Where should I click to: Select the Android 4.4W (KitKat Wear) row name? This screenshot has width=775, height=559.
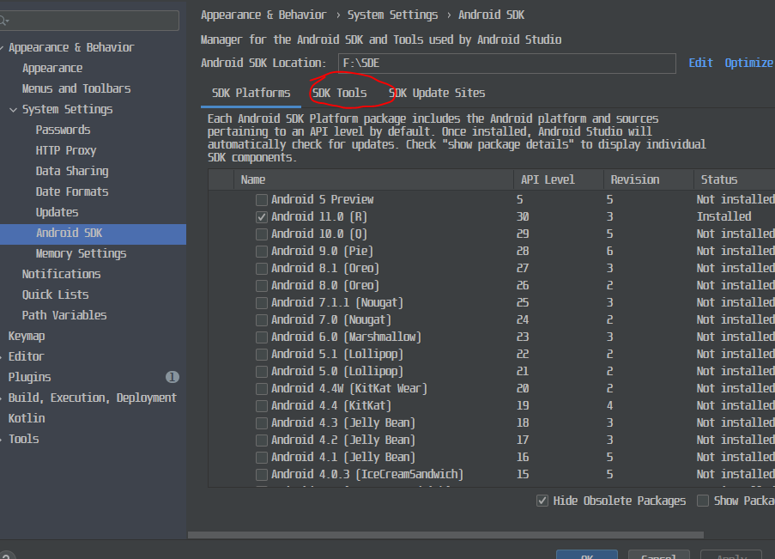pyautogui.click(x=349, y=389)
